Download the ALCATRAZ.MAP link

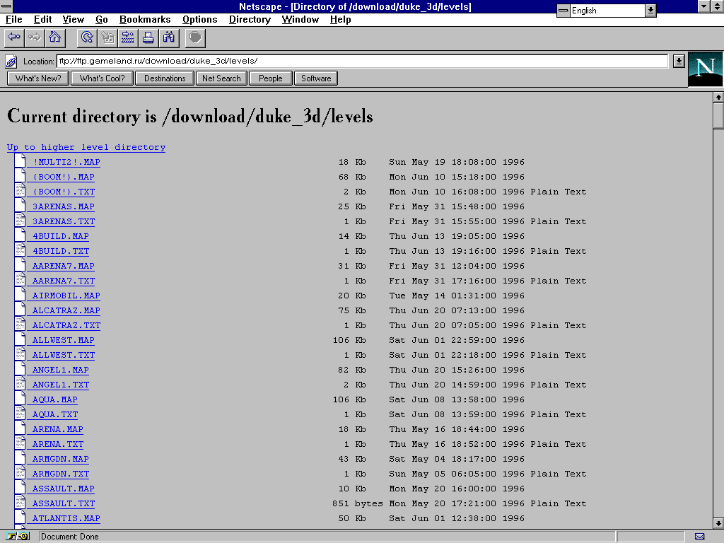pos(66,311)
